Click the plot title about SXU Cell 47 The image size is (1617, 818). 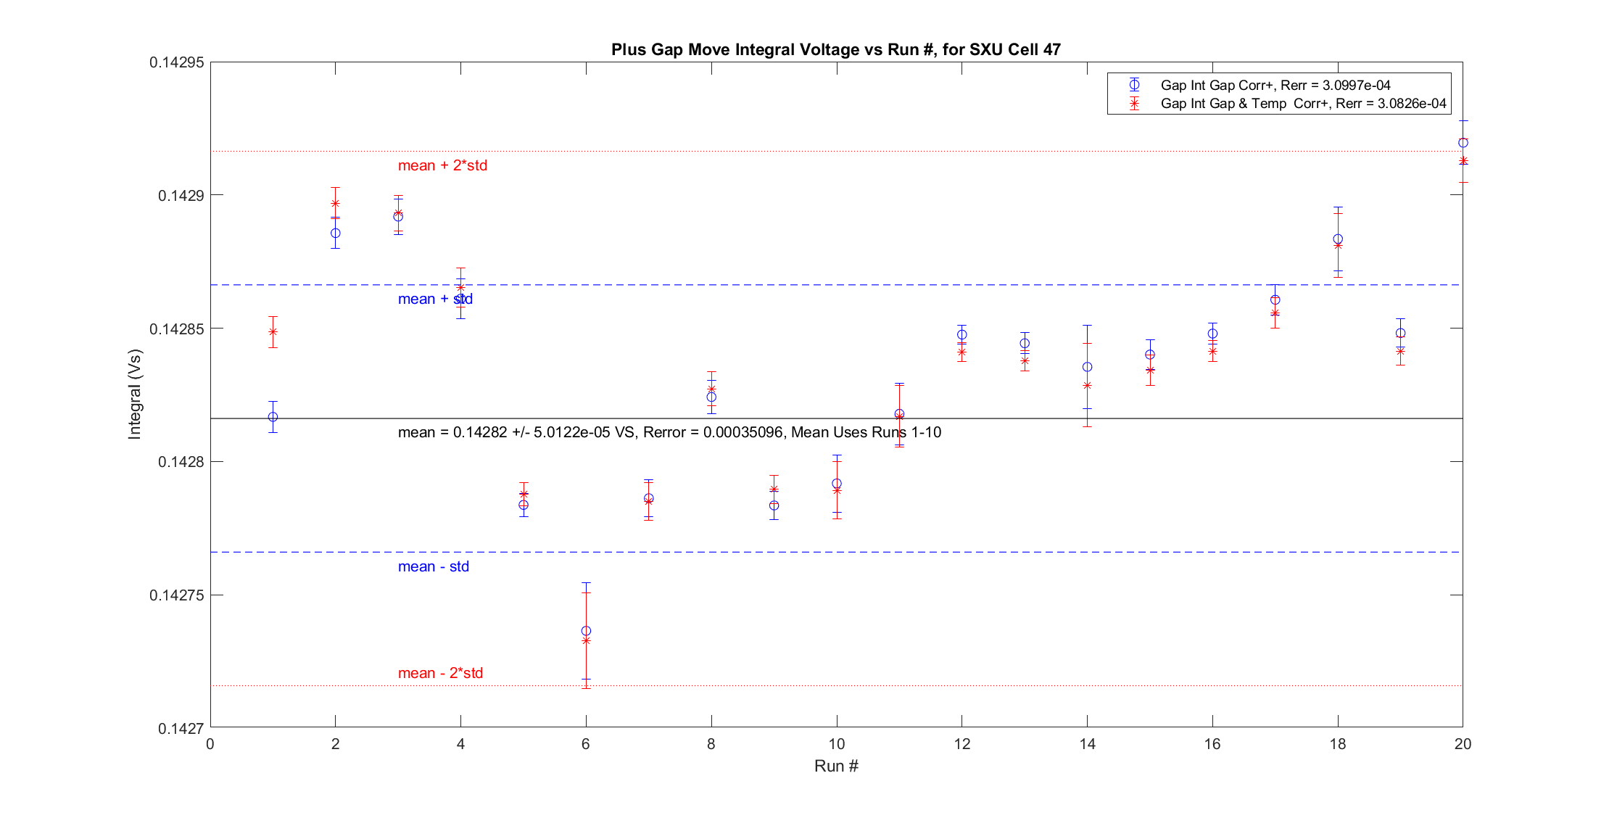[x=835, y=49]
